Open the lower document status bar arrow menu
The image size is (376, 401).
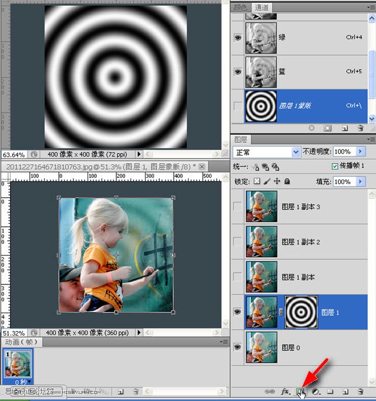coord(139,333)
